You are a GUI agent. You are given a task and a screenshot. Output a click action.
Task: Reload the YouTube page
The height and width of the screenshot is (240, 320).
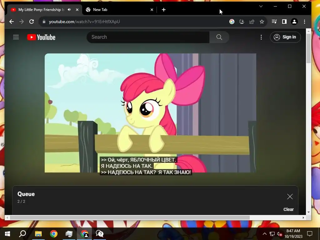point(32,22)
